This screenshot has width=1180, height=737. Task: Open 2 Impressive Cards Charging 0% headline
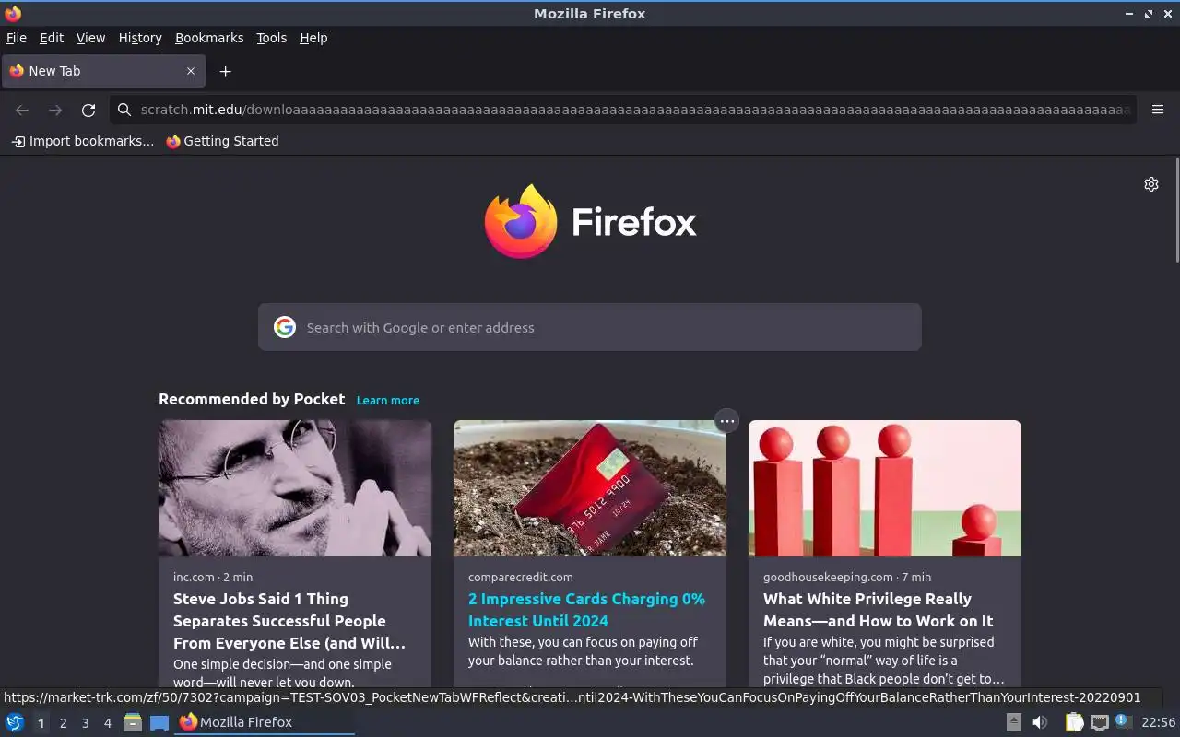click(586, 610)
